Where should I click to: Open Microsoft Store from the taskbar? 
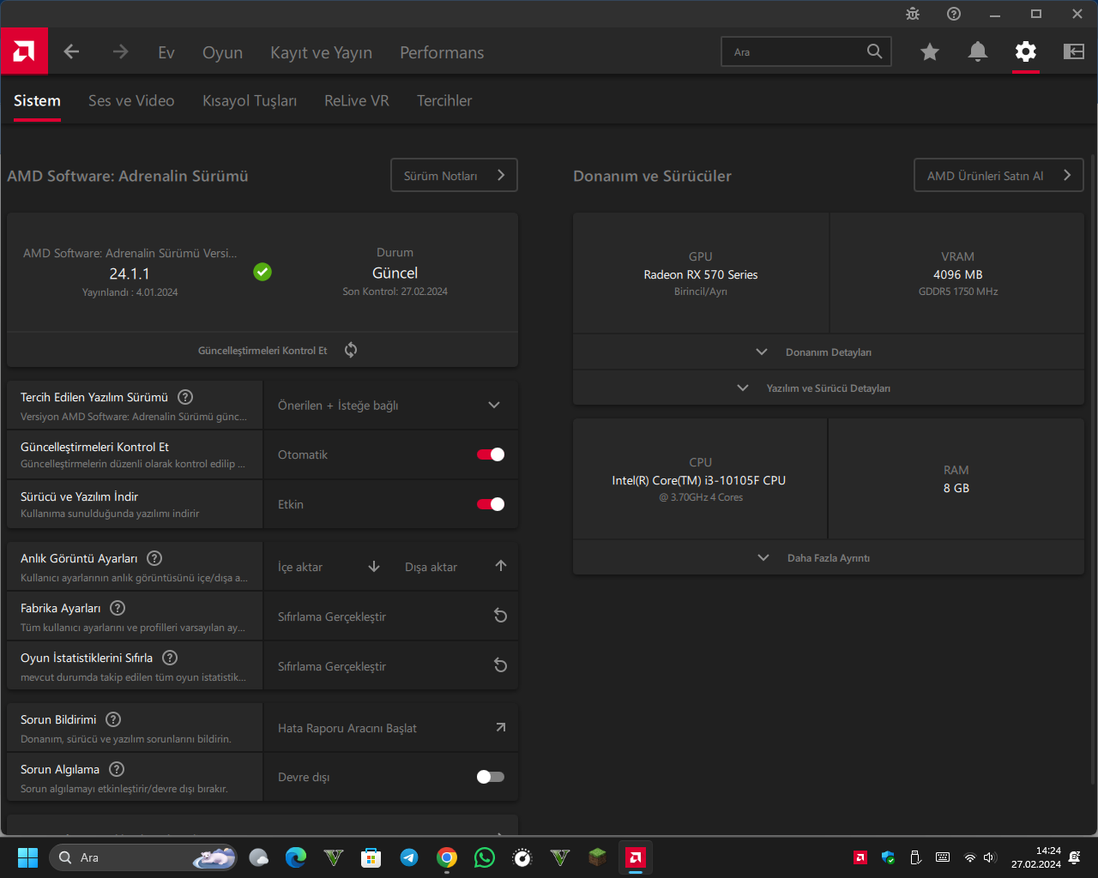[371, 857]
